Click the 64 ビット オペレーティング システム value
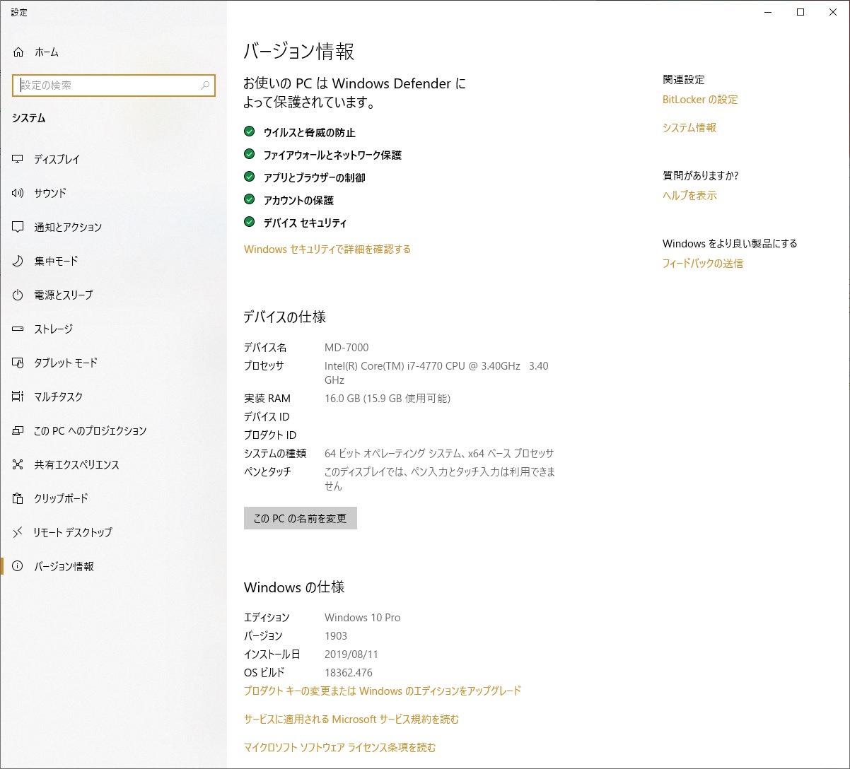Screen dimensions: 850x769 pos(439,454)
